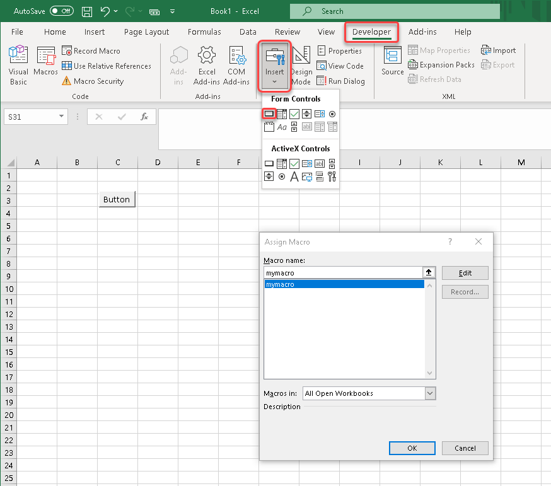Toggle AutoSave on
Image resolution: width=551 pixels, height=486 pixels.
(61, 11)
